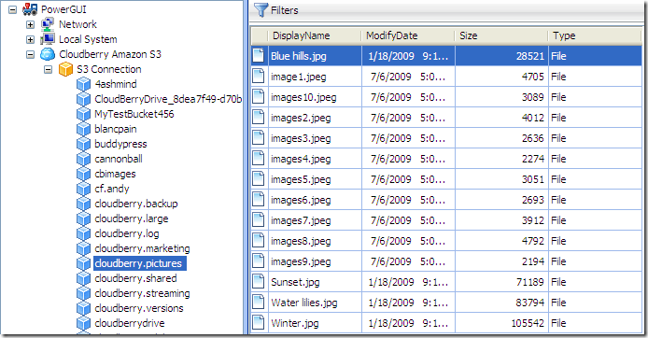Click the bucket icon beside blancpain

click(83, 129)
